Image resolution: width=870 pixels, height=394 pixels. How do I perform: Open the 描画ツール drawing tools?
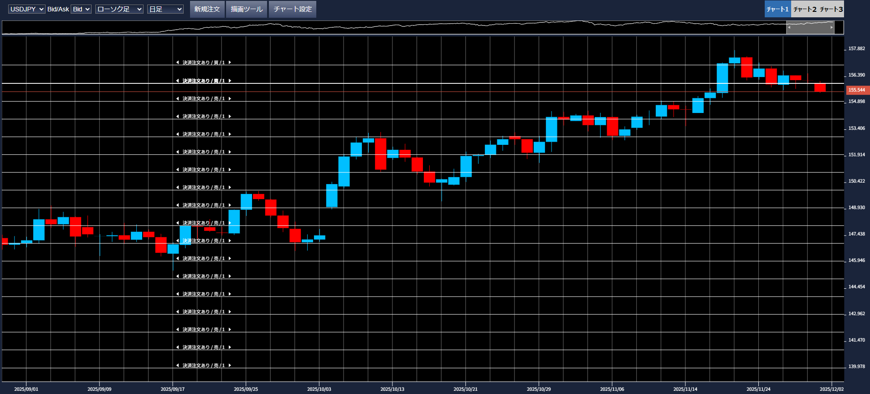247,9
